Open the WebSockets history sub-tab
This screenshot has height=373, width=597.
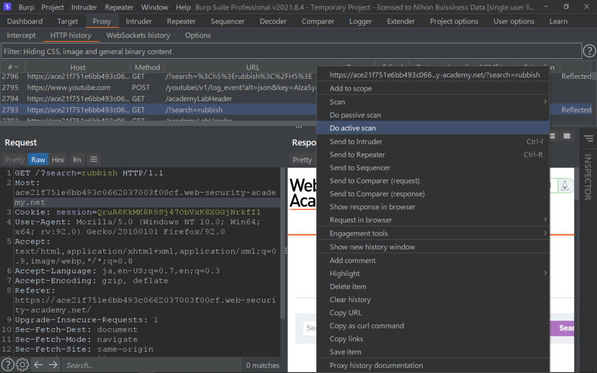138,35
